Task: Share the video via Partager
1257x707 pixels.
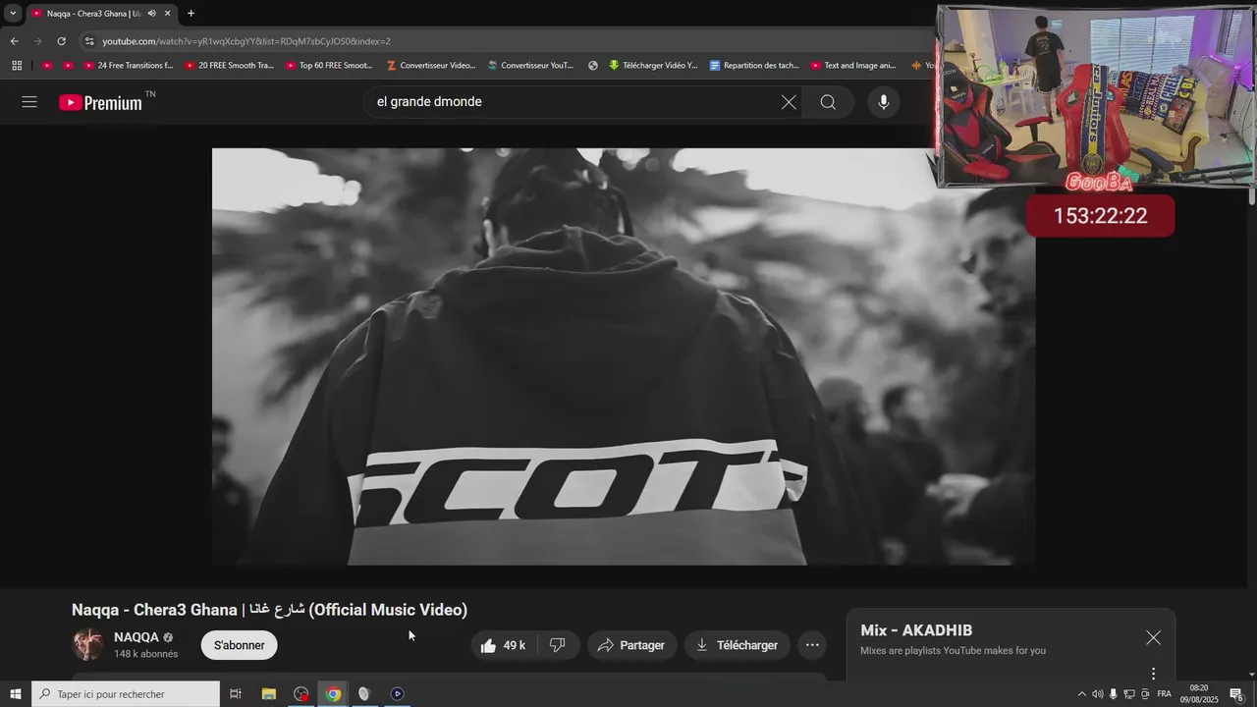Action: [x=631, y=645]
